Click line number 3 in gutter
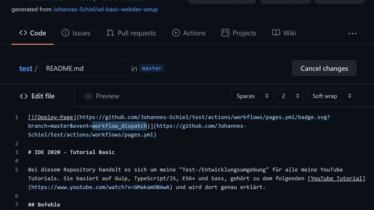374x210 pixels. coord(16,152)
